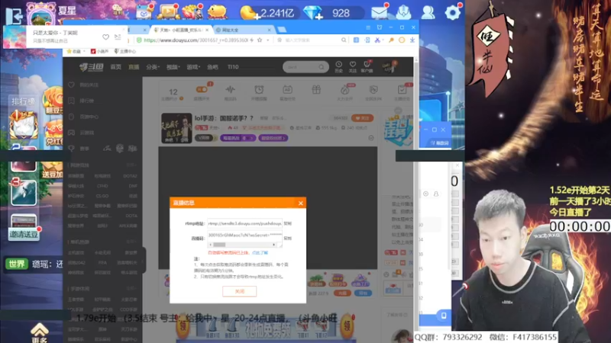
Task: Bookmark page with the star icon in address bar
Action: [x=260, y=40]
